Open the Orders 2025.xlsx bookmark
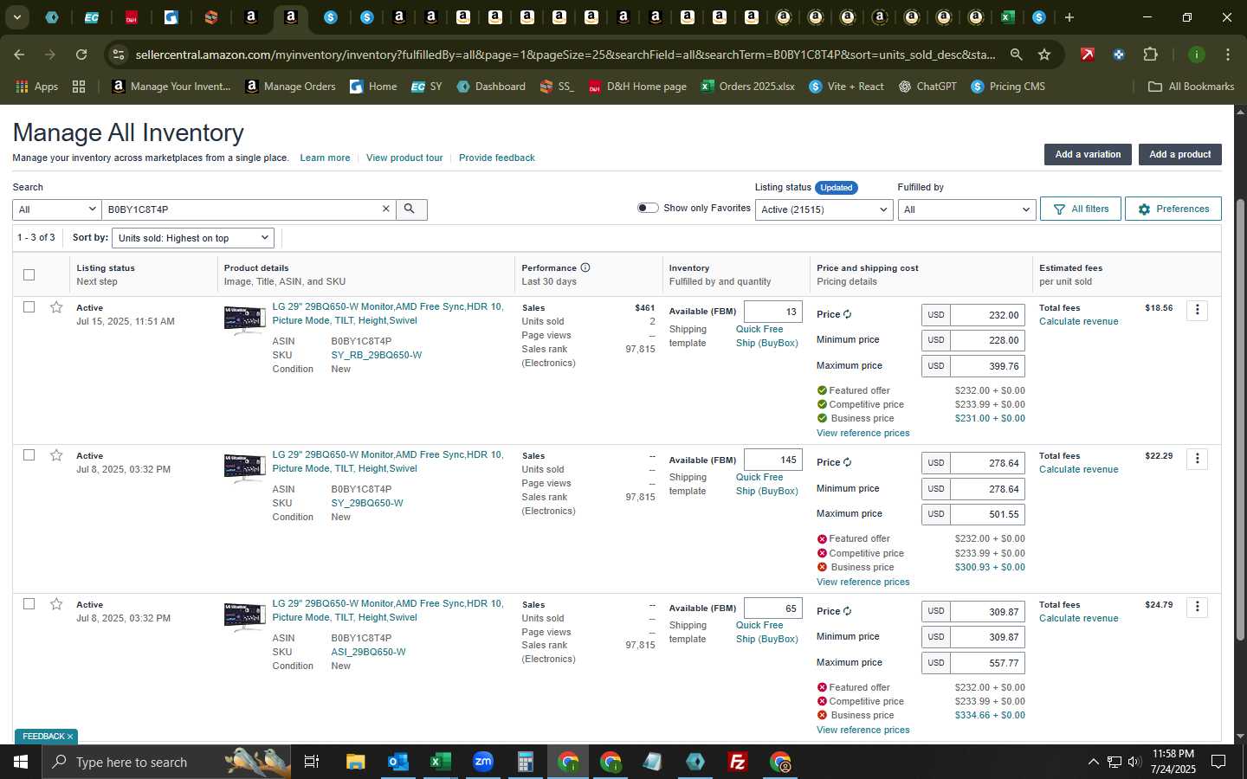 pos(748,87)
